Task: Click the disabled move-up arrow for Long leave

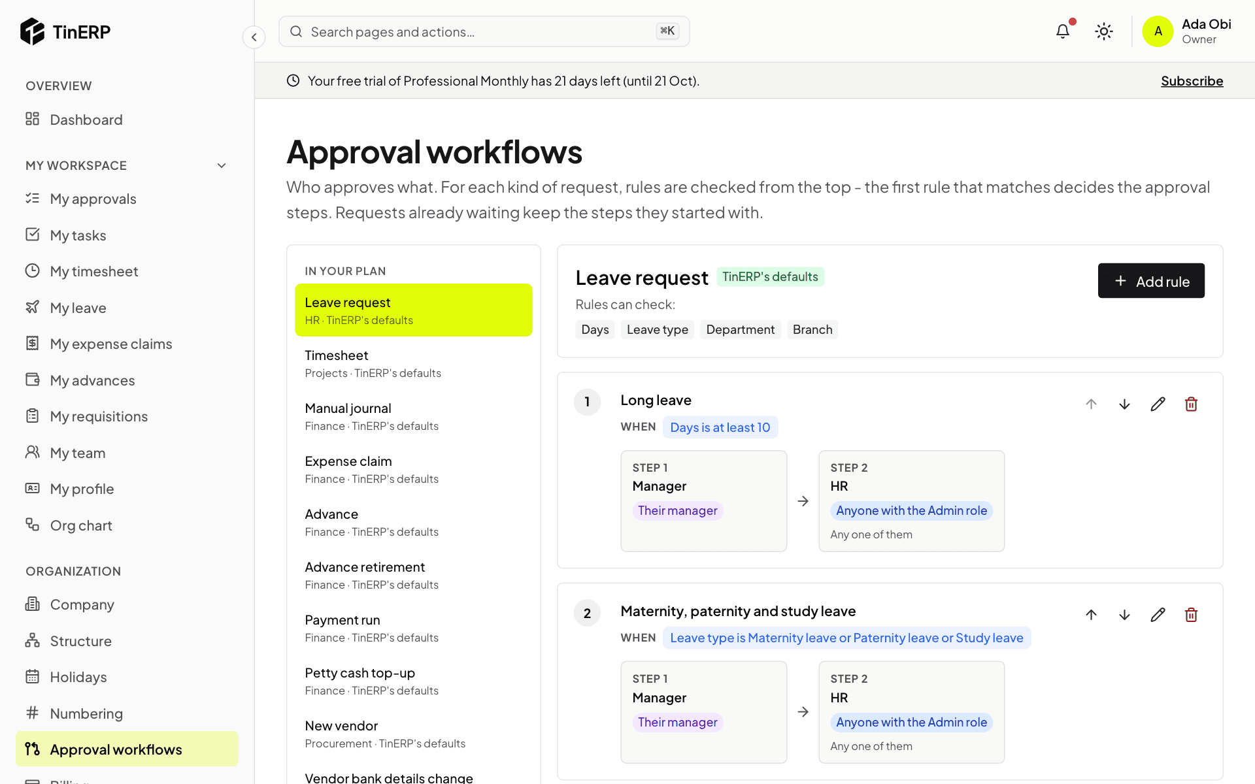Action: tap(1091, 404)
